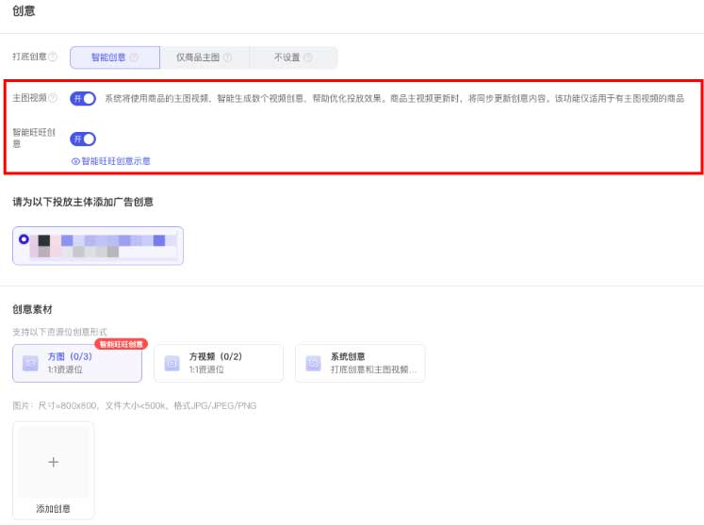The width and height of the screenshot is (704, 525).
Task: Switch to 方视频 (0/2) creative format
Action: coord(219,363)
